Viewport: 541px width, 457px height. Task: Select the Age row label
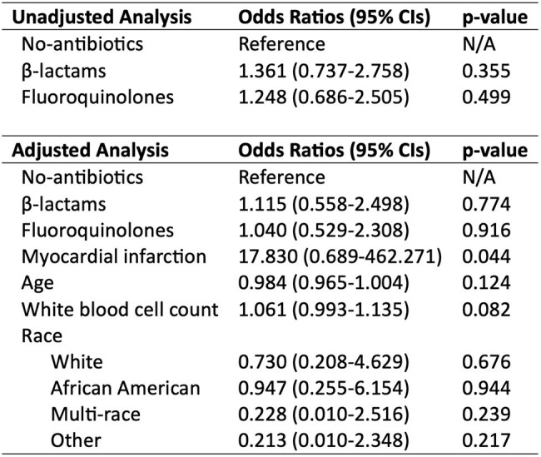click(37, 284)
